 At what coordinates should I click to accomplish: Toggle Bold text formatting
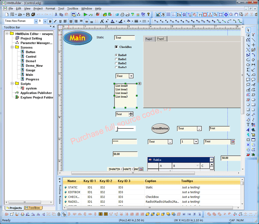coord(50,21)
